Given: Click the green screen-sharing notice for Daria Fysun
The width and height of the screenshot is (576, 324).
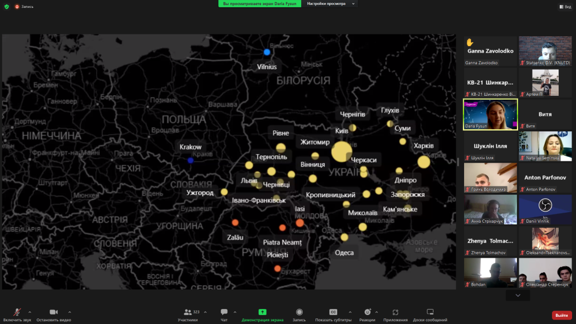Looking at the screenshot, I should pyautogui.click(x=260, y=4).
